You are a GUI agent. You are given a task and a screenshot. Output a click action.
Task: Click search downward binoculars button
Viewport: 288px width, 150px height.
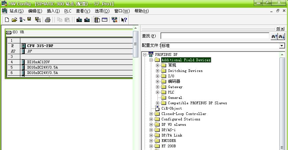[281, 36]
